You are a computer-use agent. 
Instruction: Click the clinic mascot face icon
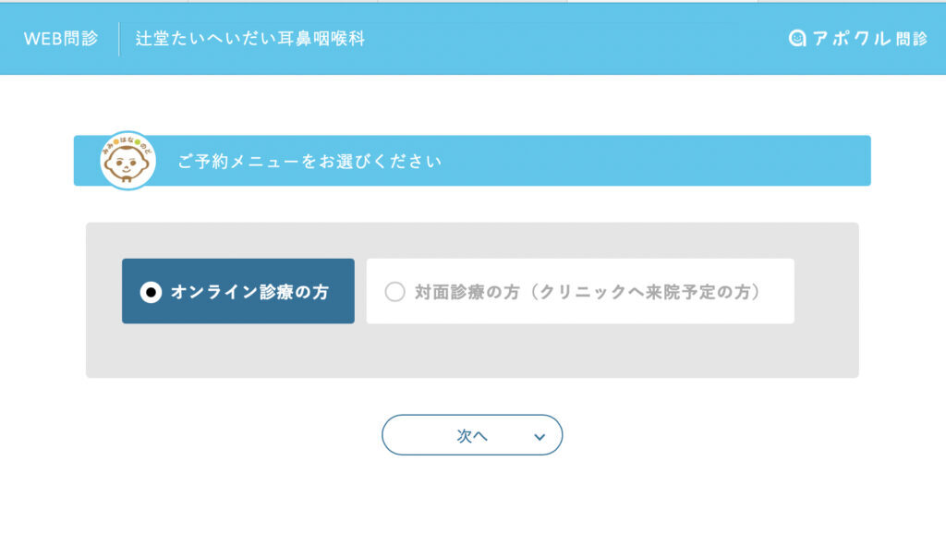(127, 161)
